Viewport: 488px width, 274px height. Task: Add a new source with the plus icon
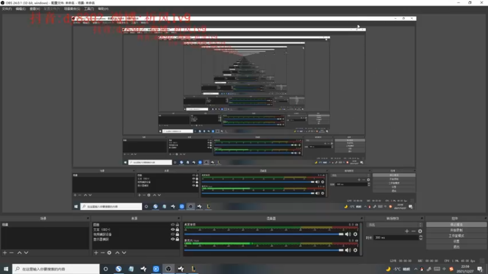[96, 253]
